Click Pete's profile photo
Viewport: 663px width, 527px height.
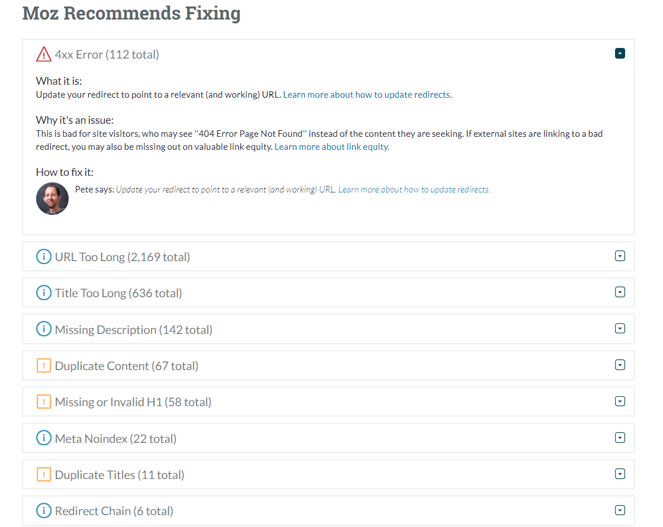coord(53,199)
